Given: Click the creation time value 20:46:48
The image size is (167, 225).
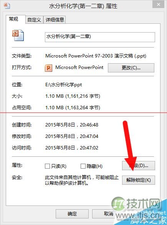Looking at the screenshot, I should (89, 125).
